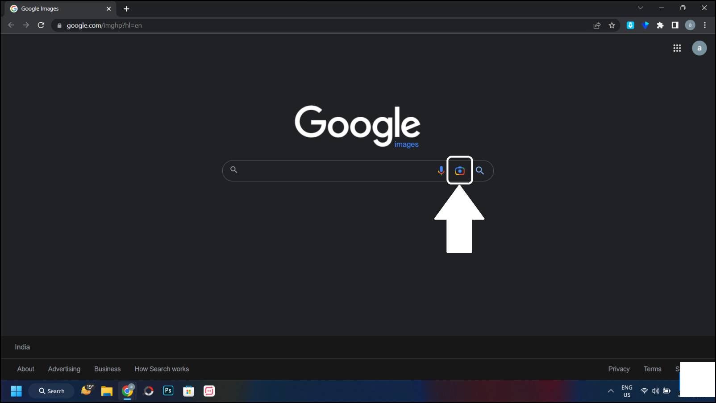Toggle the Chrome side panel
The width and height of the screenshot is (716, 403).
pos(675,25)
